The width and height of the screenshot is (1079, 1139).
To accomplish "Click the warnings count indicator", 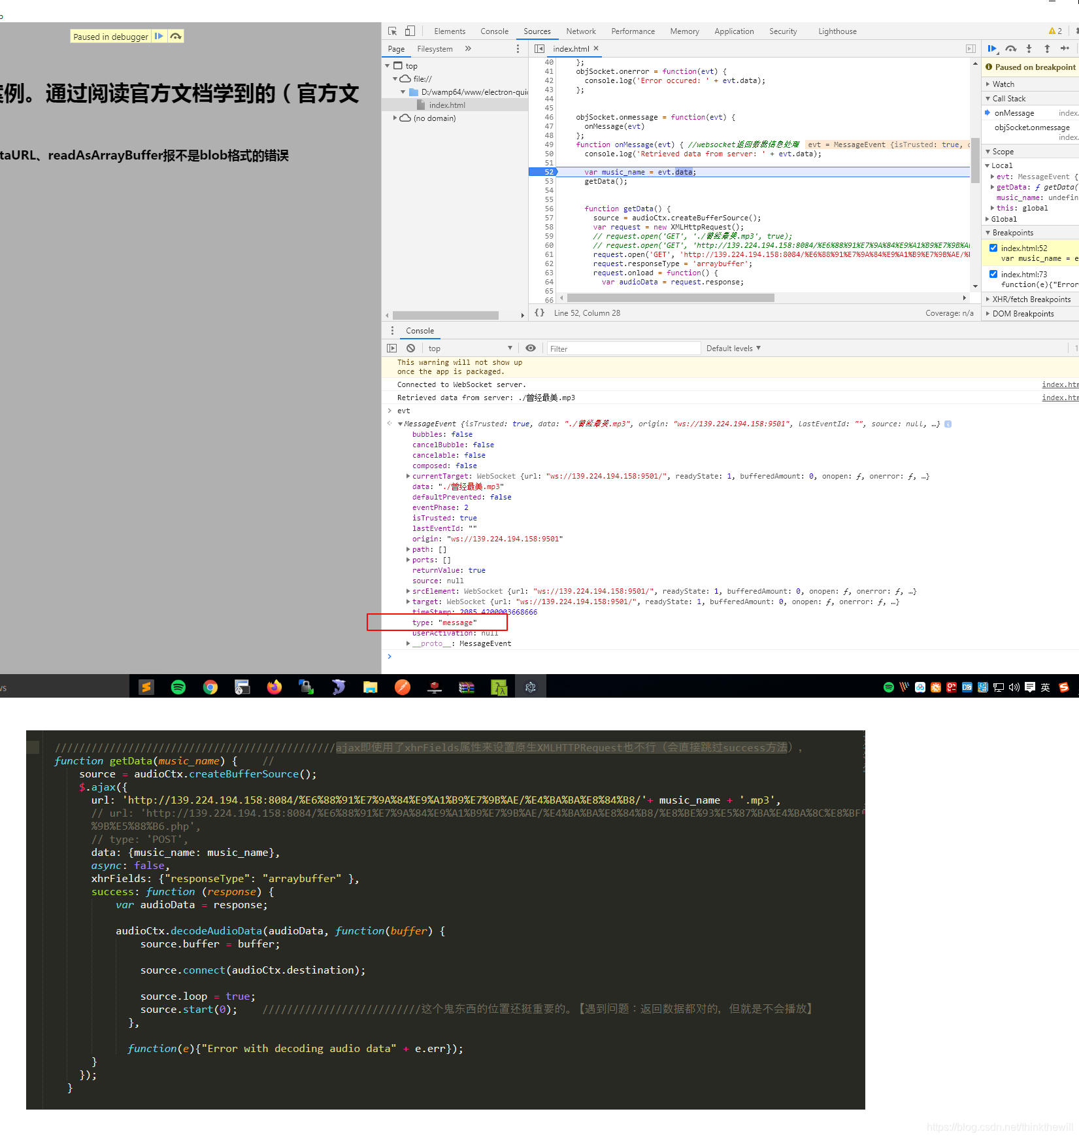I will pos(1055,31).
